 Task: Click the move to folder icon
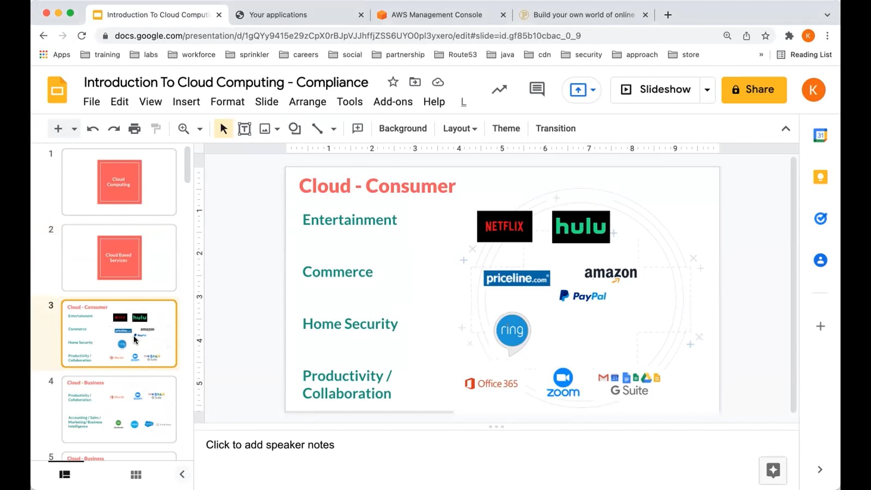[415, 82]
